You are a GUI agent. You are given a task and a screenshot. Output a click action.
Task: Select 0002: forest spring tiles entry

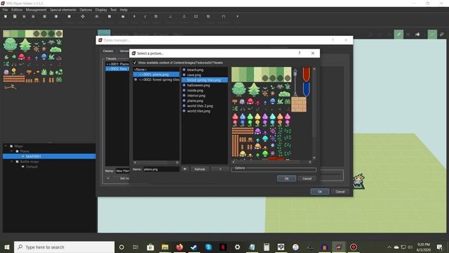coord(156,79)
